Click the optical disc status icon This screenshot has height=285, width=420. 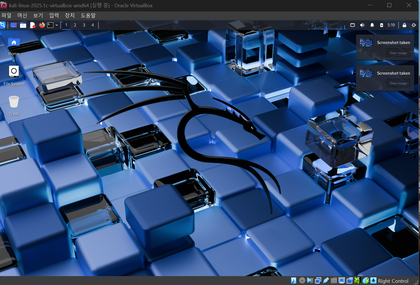302,281
